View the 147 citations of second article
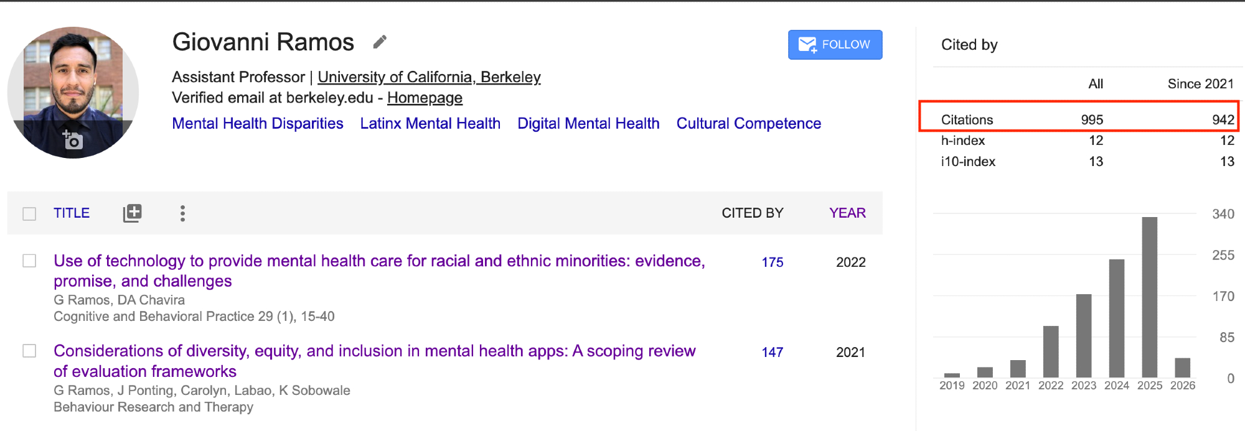This screenshot has height=431, width=1245. (x=772, y=353)
